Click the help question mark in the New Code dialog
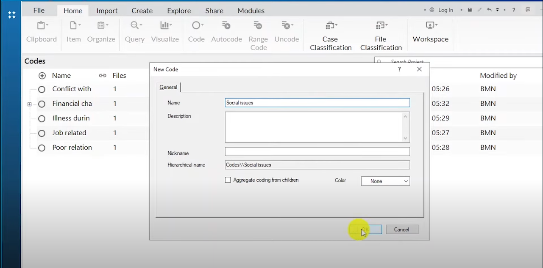543x268 pixels. point(399,69)
